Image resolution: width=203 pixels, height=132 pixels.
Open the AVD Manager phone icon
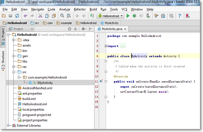tap(148, 16)
